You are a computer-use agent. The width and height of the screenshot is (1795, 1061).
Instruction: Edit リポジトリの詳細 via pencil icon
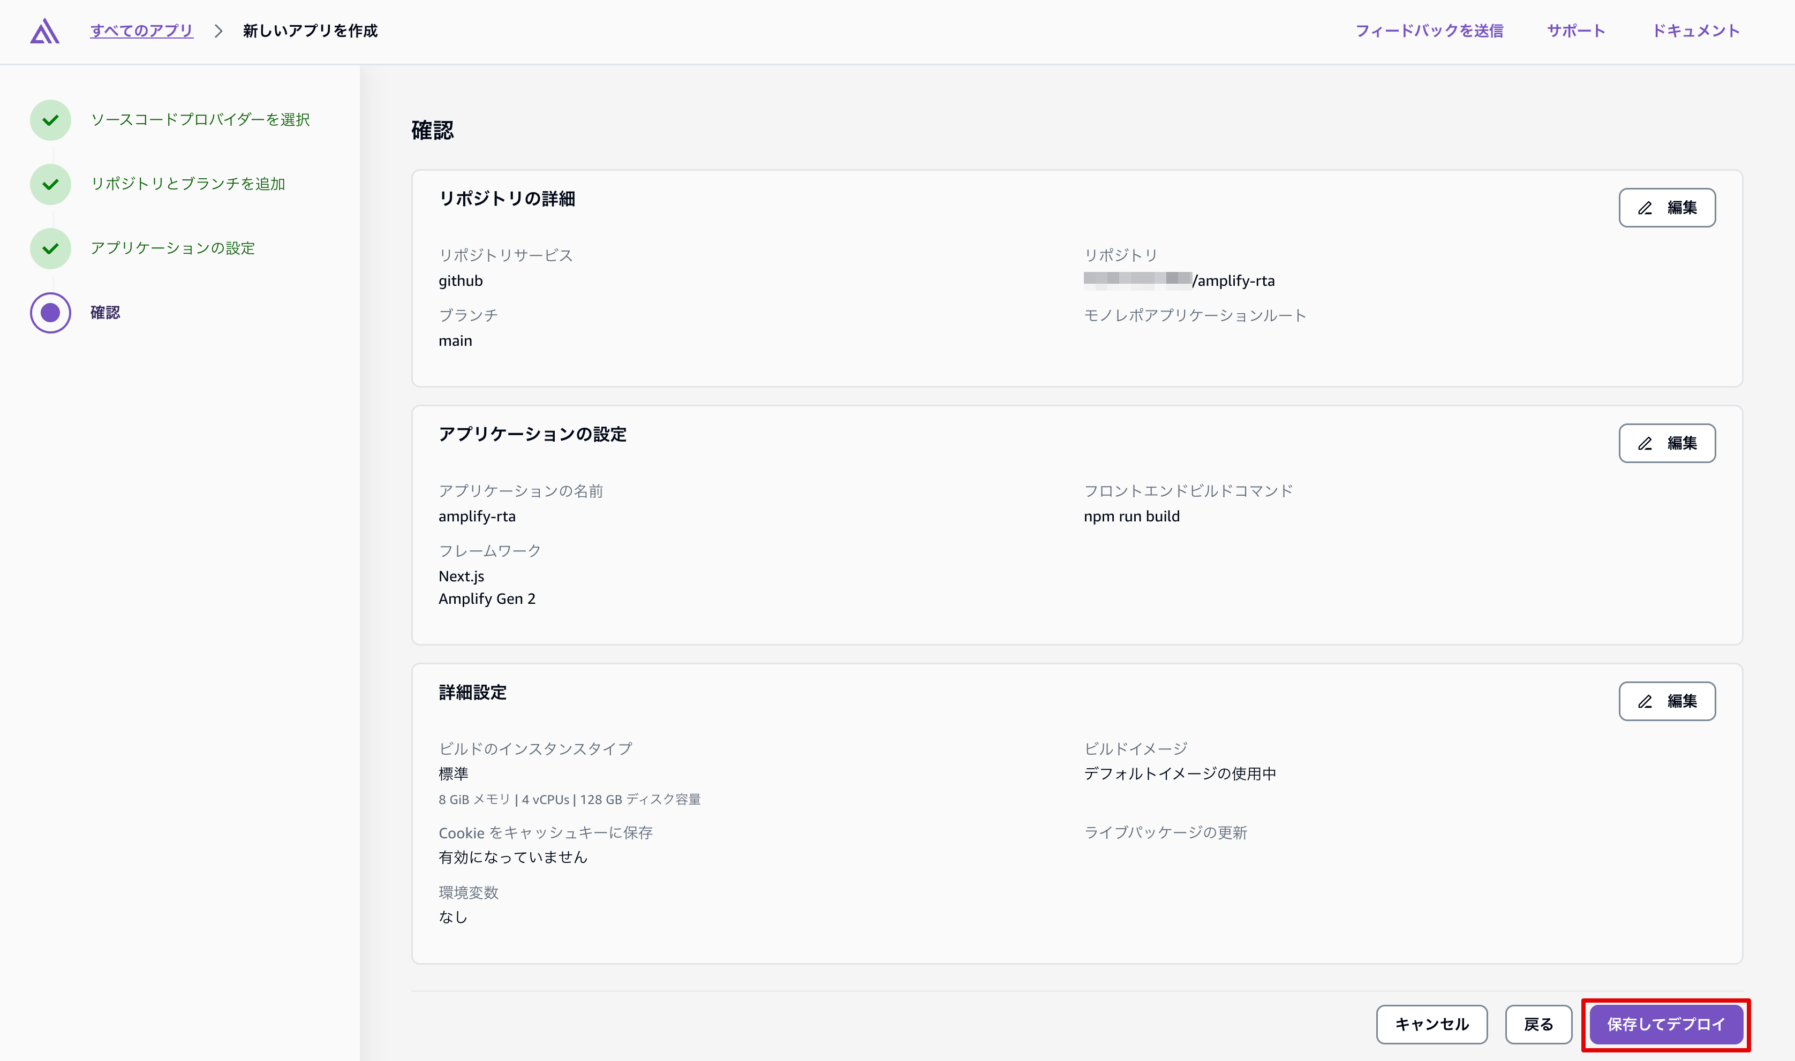(x=1645, y=208)
